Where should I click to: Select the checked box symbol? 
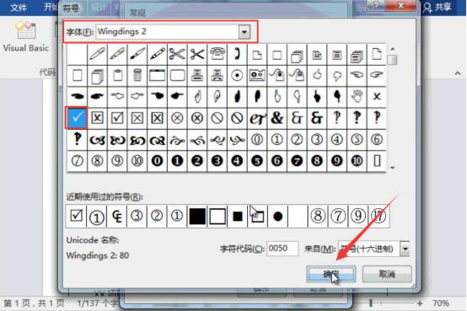coord(117,118)
